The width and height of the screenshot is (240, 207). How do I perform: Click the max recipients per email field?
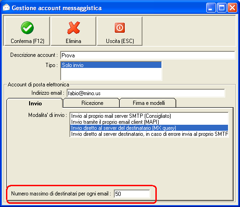click(x=132, y=194)
